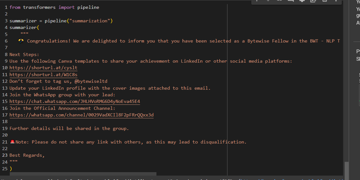
Task: Click '@bytewiseltd' on line 12
Action: click(91, 81)
